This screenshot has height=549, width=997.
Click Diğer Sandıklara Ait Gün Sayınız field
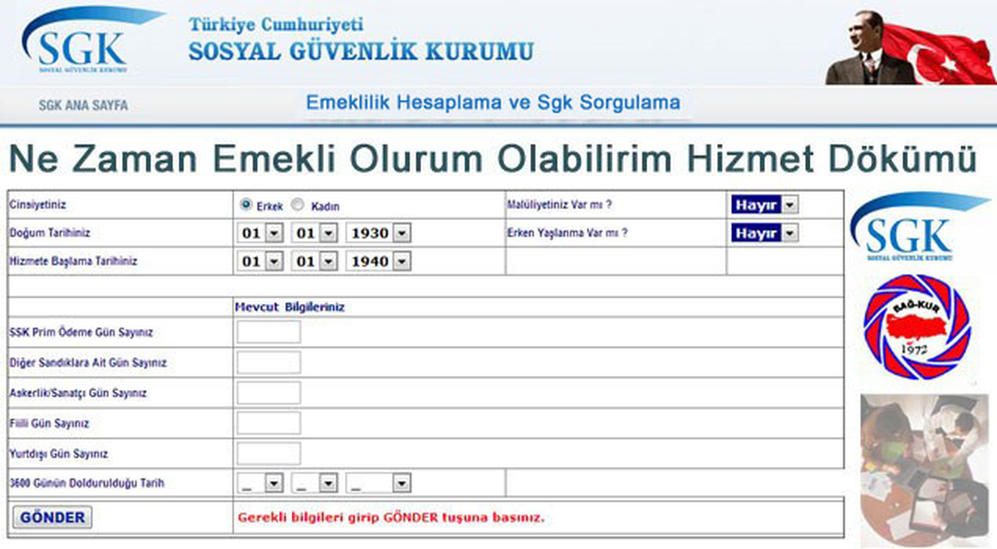coord(268,363)
